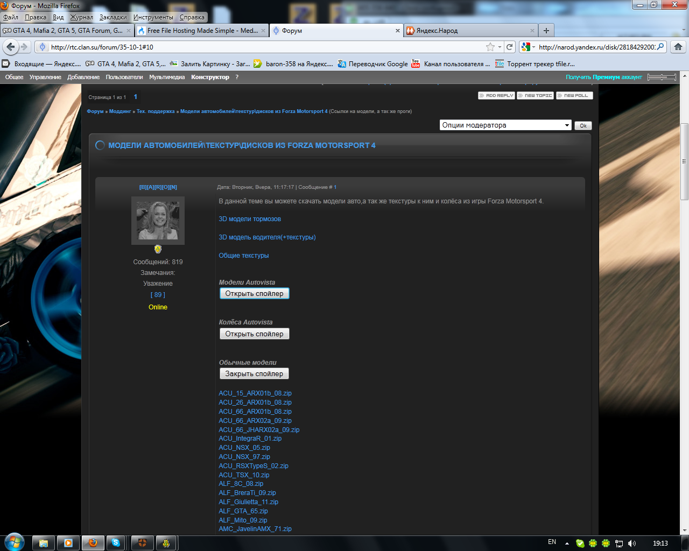The height and width of the screenshot is (551, 689).
Task: Bookmark this page with the star icon
Action: click(x=490, y=47)
